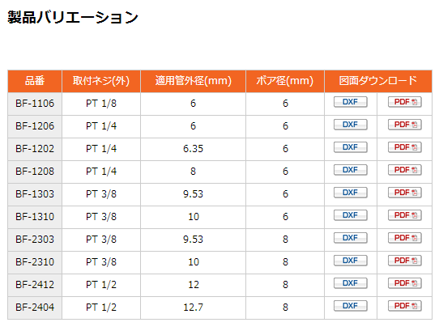Open PDF drawing for BF-1202
Image resolution: width=439 pixels, height=331 pixels.
[x=404, y=147]
